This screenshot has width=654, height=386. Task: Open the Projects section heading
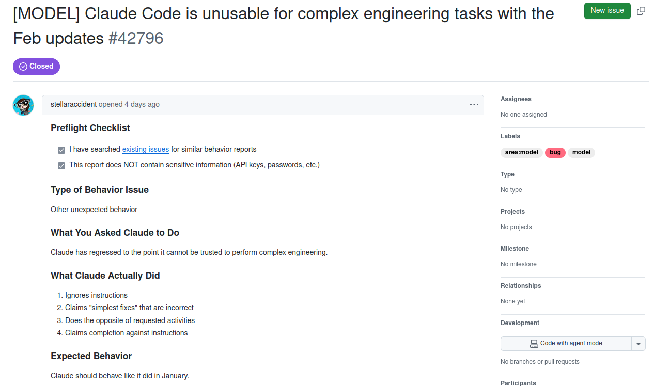pyautogui.click(x=512, y=212)
